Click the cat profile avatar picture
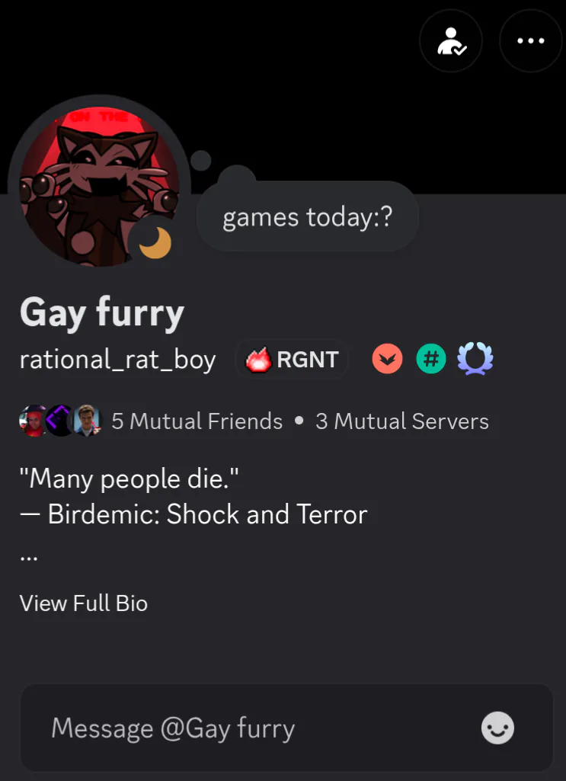The width and height of the screenshot is (566, 781). pyautogui.click(x=99, y=186)
